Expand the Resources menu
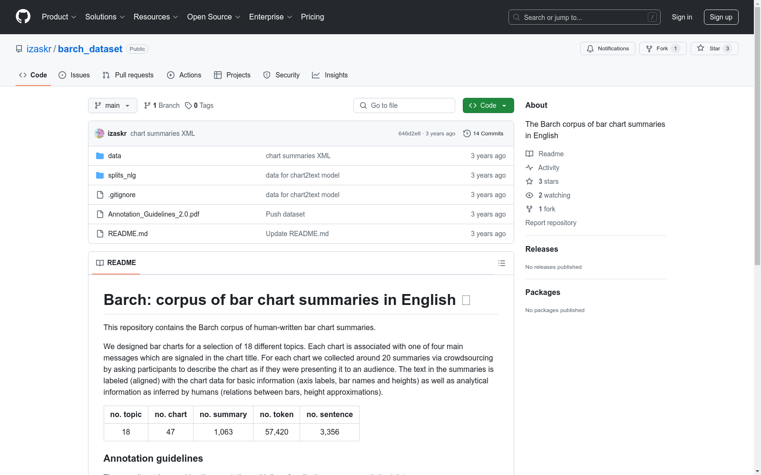This screenshot has height=475, width=761. coord(156,17)
